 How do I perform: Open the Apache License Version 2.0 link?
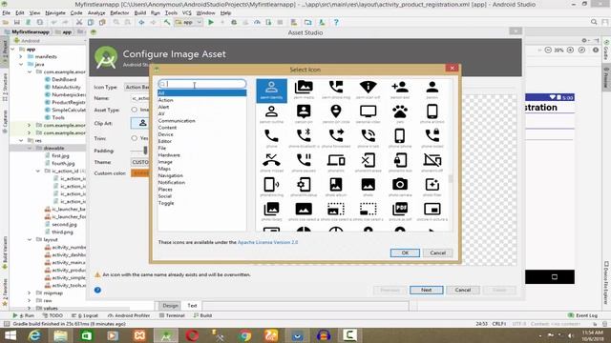coord(267,242)
